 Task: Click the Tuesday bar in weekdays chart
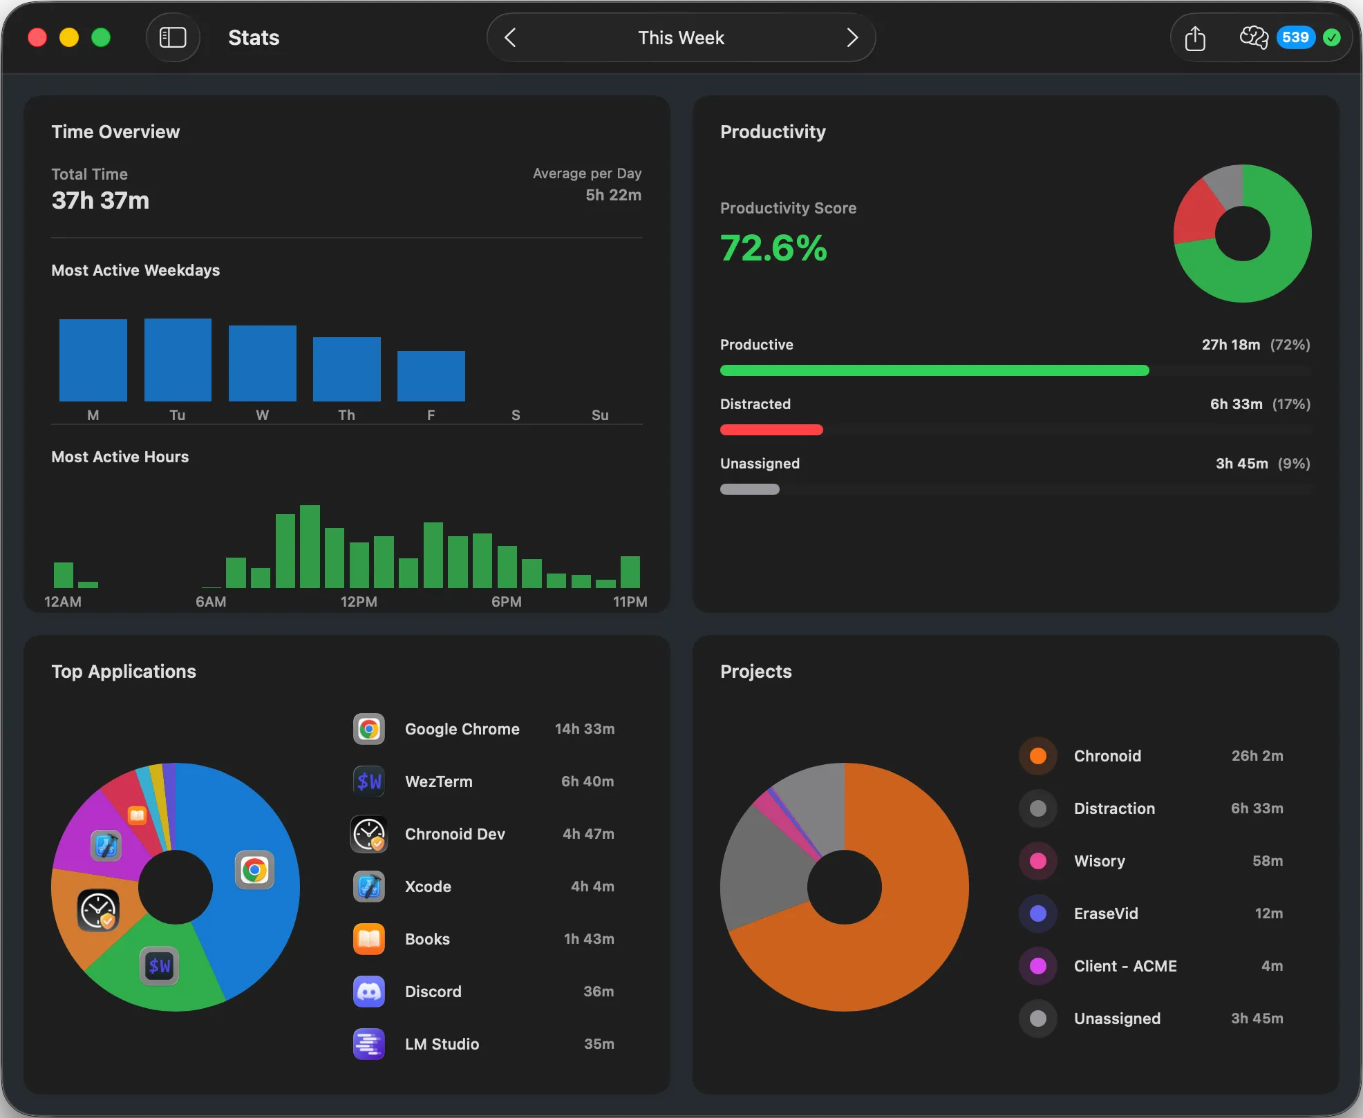pyautogui.click(x=178, y=360)
